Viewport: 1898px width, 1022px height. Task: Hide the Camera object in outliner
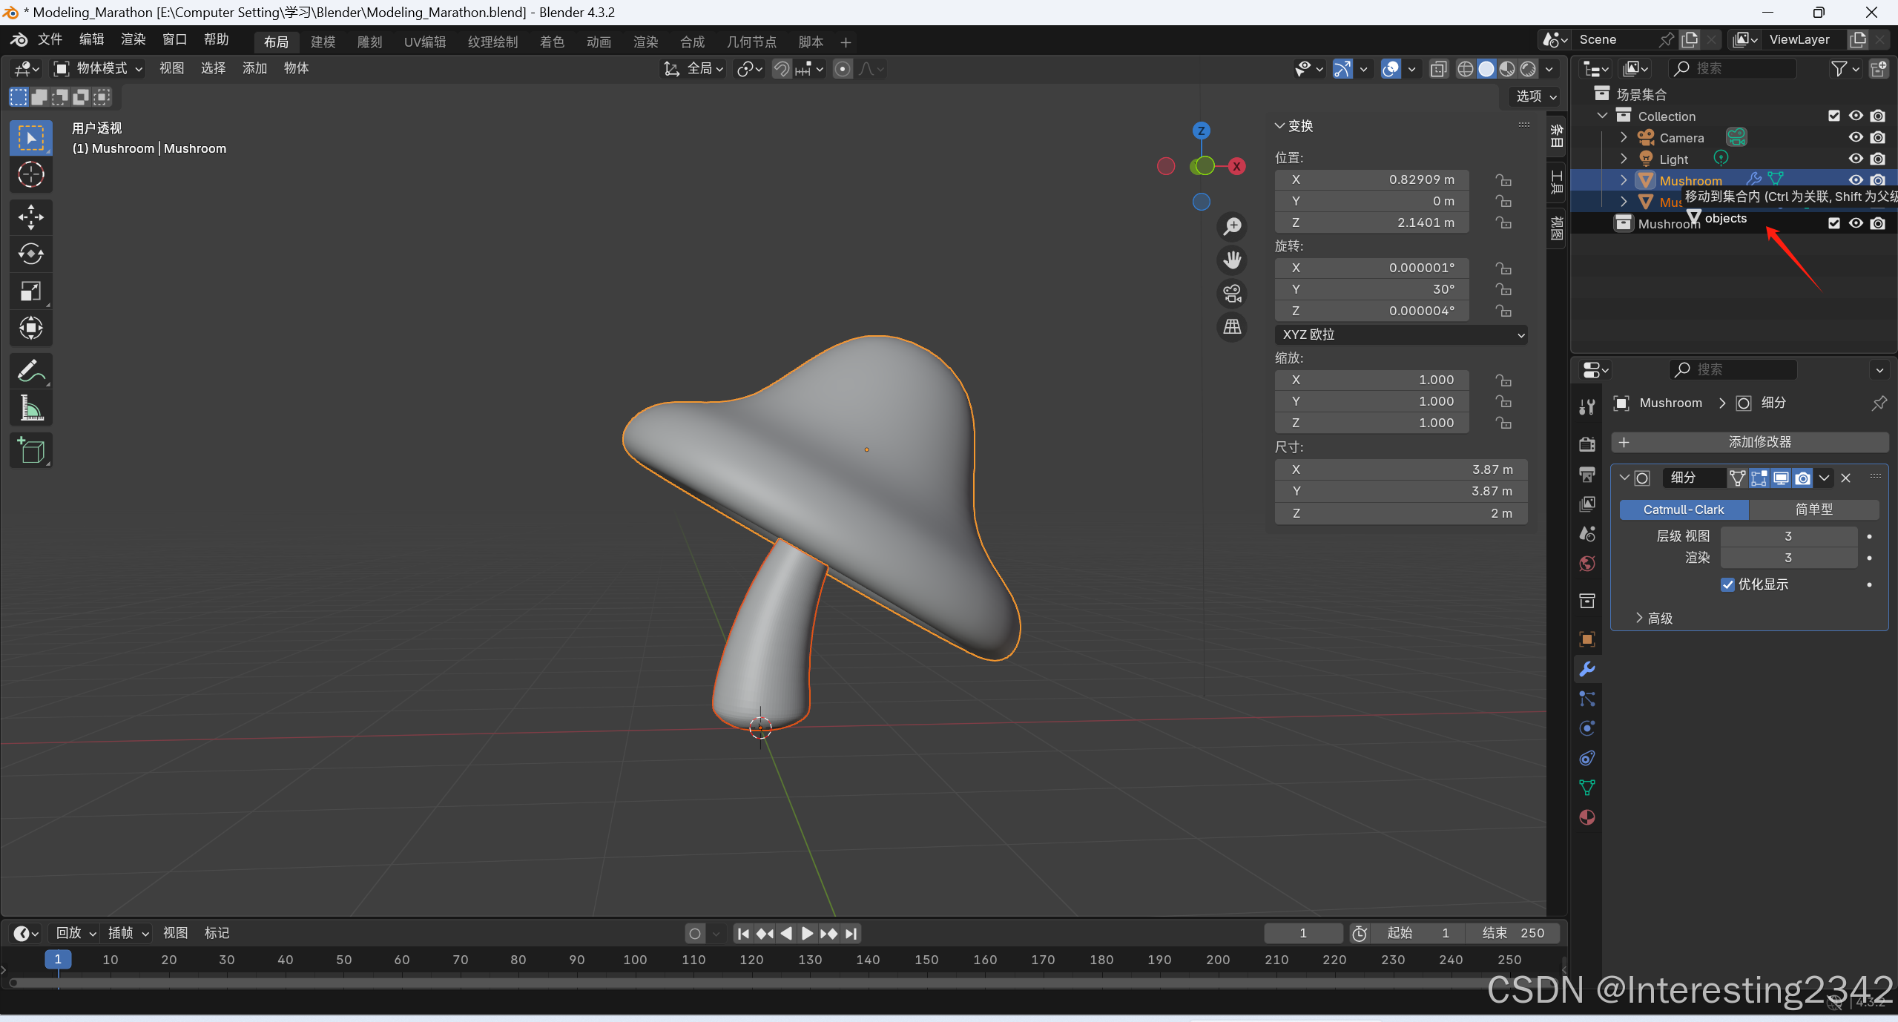pyautogui.click(x=1855, y=137)
